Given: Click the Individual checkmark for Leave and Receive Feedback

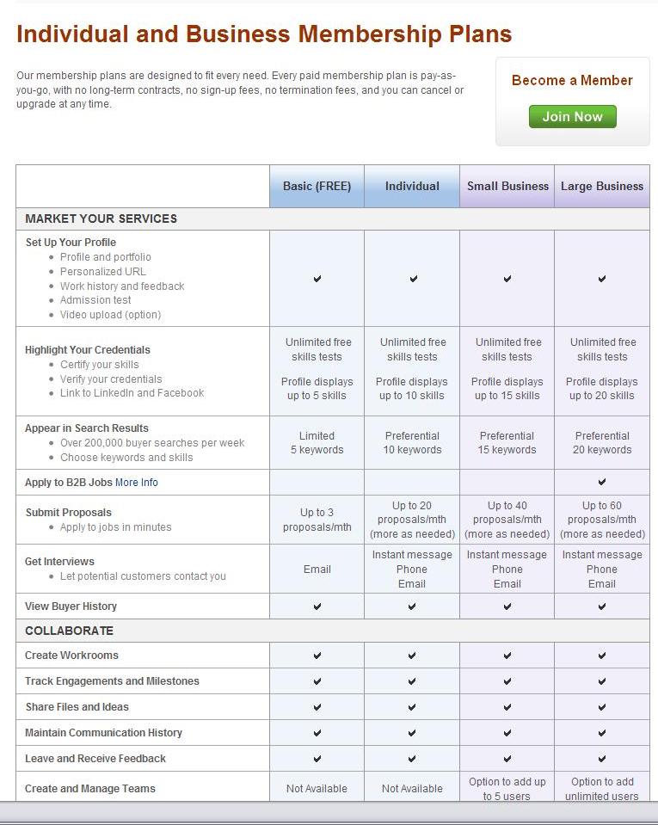Looking at the screenshot, I should coord(412,759).
